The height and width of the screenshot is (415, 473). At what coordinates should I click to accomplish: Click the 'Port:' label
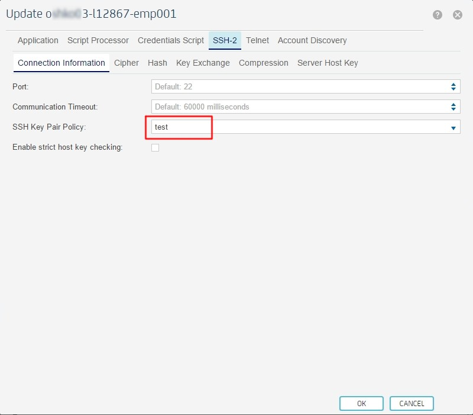tap(21, 86)
